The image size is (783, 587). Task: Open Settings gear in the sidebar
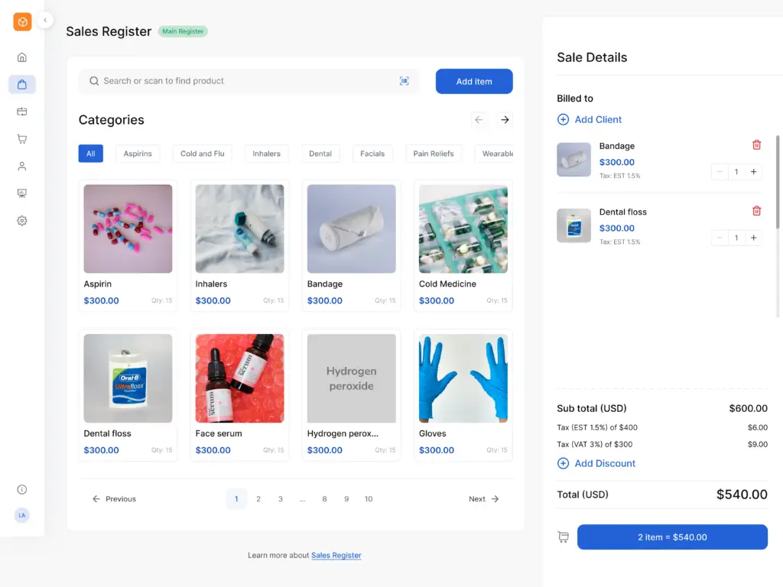tap(22, 221)
